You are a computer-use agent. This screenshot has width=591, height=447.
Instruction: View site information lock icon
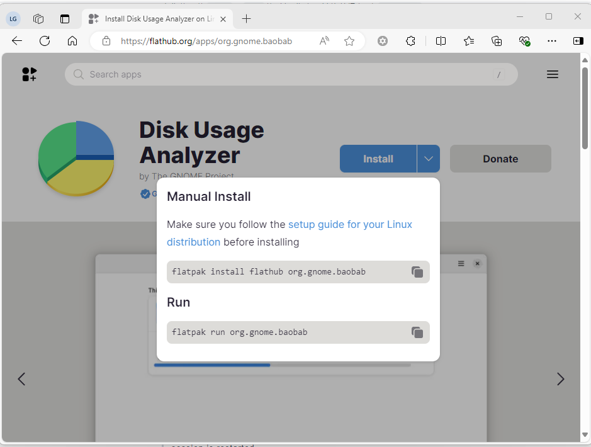pos(106,41)
